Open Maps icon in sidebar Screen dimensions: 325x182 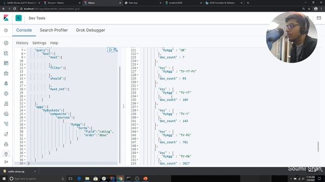point(6,83)
